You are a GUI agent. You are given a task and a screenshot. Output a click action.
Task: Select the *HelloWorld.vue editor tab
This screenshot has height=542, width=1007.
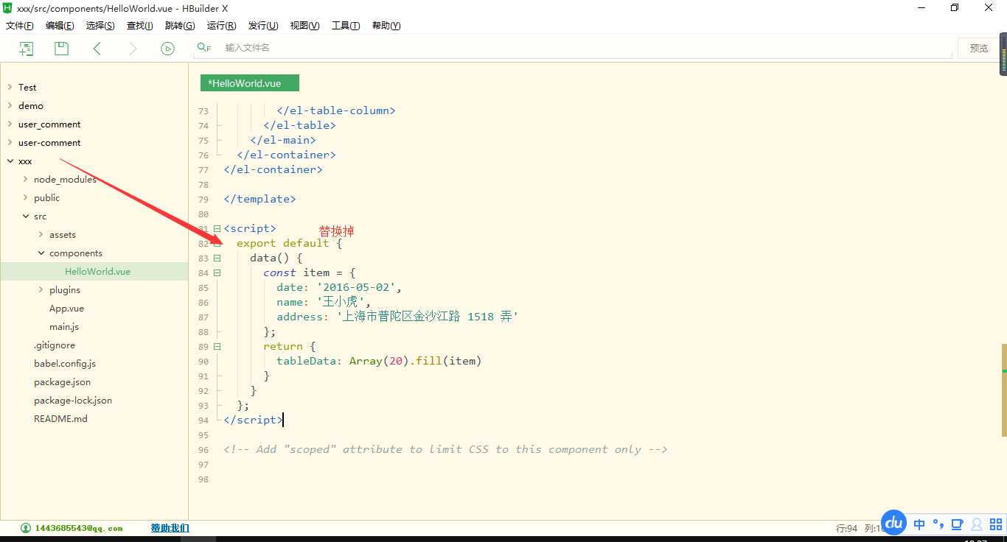[250, 83]
